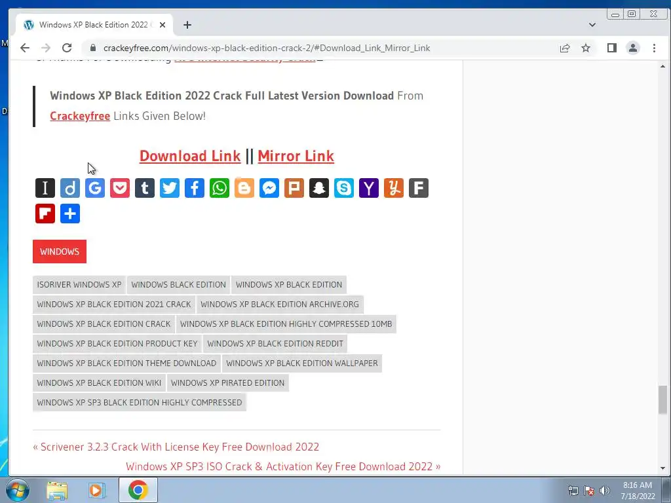671x503 pixels.
Task: Open WINDOWS BLACK EDITION tag
Action: point(178,284)
